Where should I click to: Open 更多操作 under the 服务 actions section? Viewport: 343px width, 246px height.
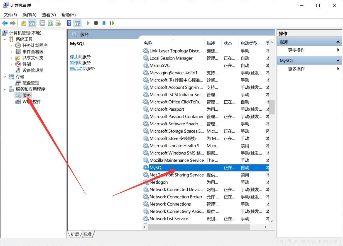[296, 50]
